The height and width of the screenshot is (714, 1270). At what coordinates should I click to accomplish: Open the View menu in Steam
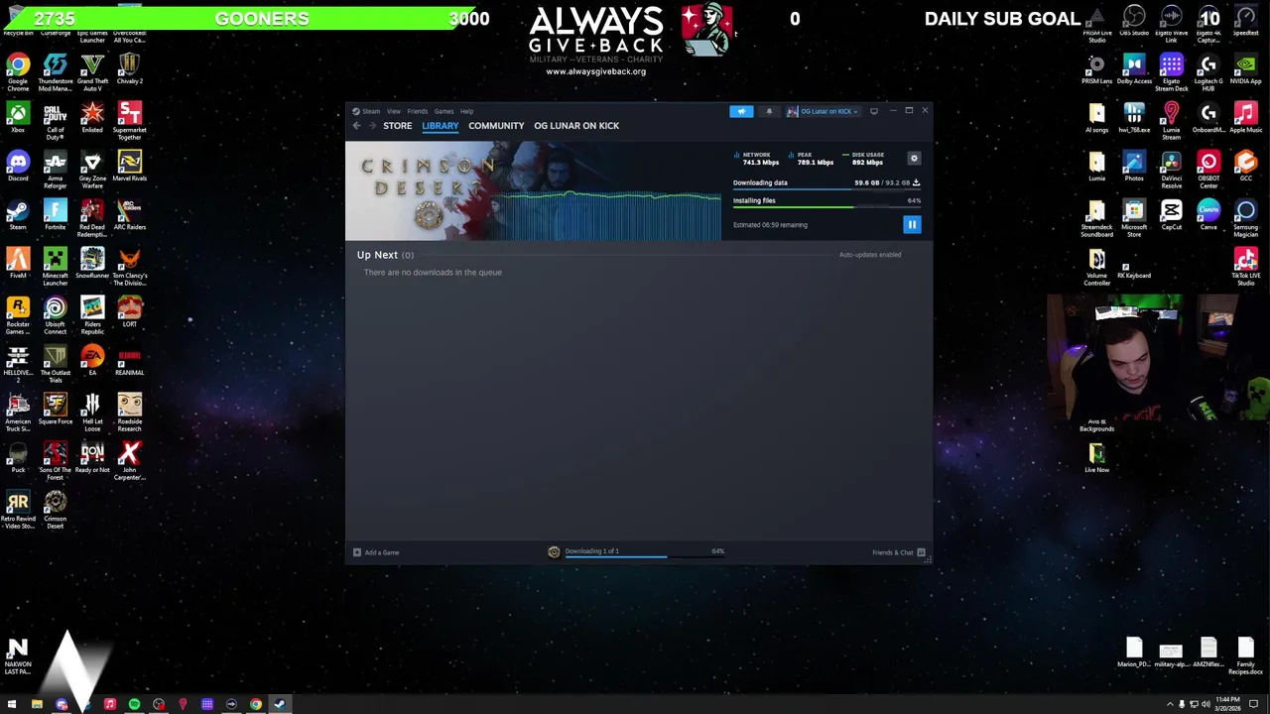pyautogui.click(x=394, y=111)
